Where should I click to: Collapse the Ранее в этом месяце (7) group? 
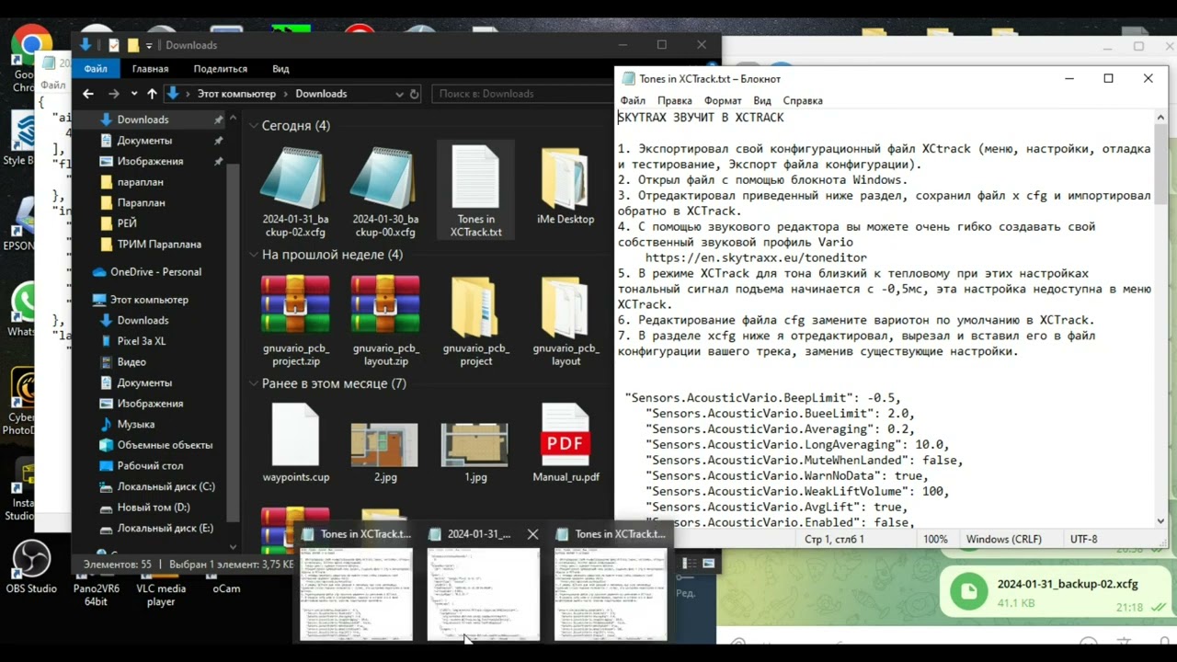coord(254,383)
